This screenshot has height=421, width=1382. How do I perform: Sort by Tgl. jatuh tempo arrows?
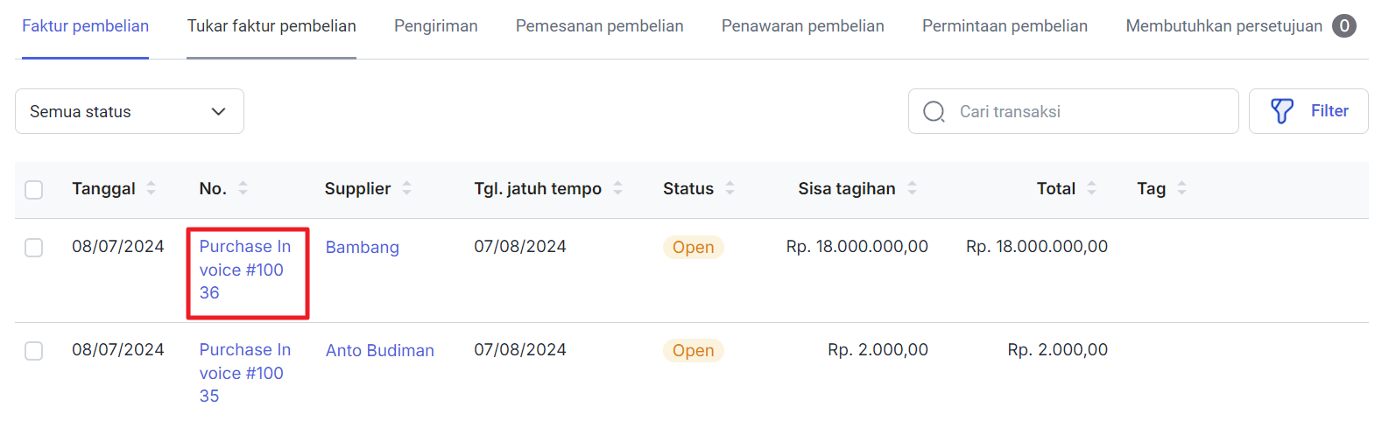pyautogui.click(x=617, y=188)
